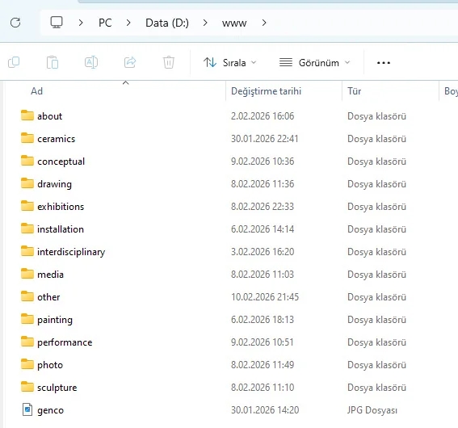Select the sculpture folder icon
Viewport: 458px width, 428px height.
point(27,387)
